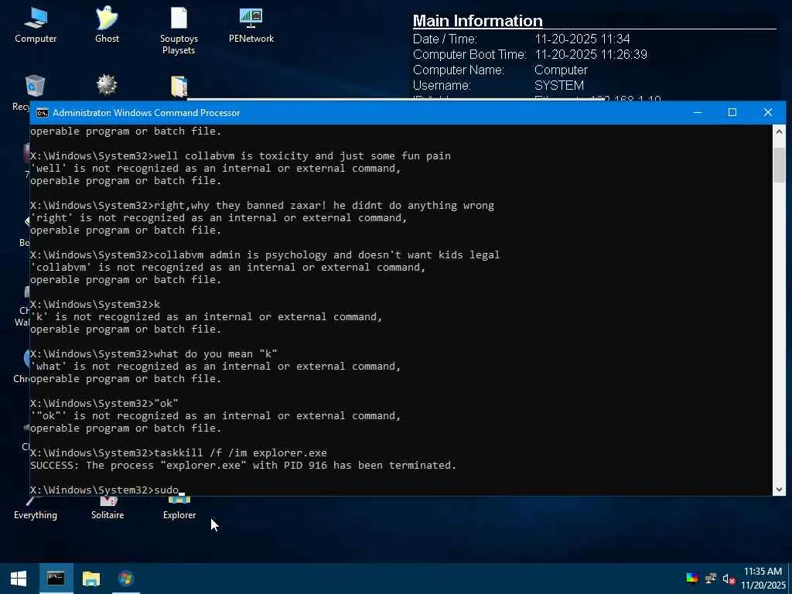Click the 'right,why they banned zaxar!' line
Screen dimensions: 792x594
pos(262,206)
